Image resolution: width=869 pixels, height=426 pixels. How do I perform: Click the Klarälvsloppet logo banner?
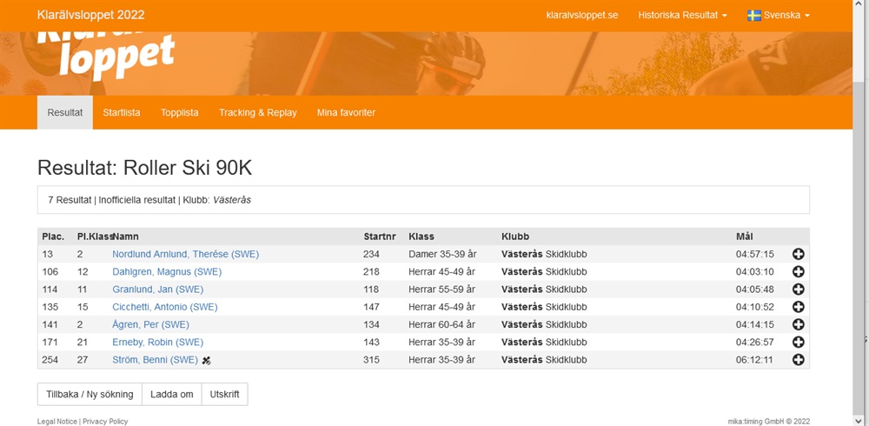tap(106, 56)
